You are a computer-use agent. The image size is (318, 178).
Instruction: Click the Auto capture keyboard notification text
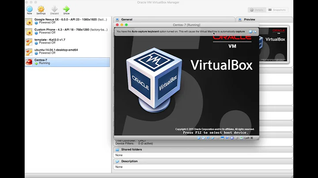click(x=181, y=32)
